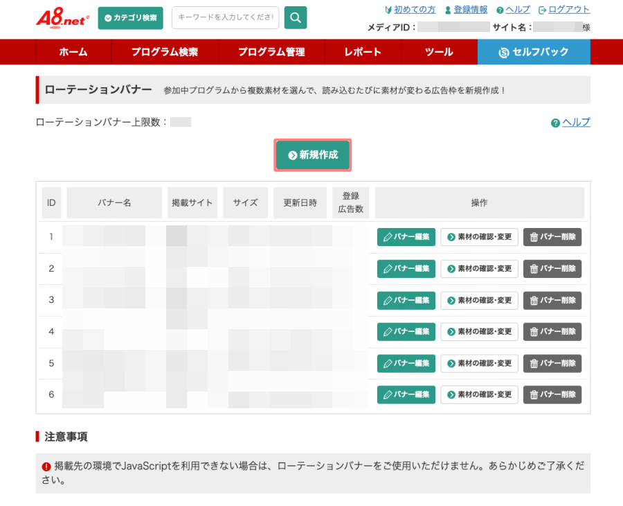623x506 pixels.
Task: Open the プログラム検索 menu tab
Action: [x=164, y=52]
